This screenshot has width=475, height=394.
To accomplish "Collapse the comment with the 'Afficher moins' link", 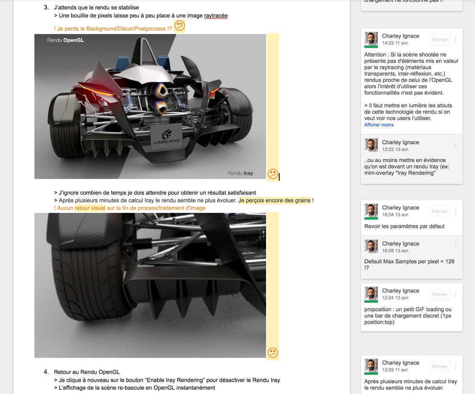I will coord(379,125).
